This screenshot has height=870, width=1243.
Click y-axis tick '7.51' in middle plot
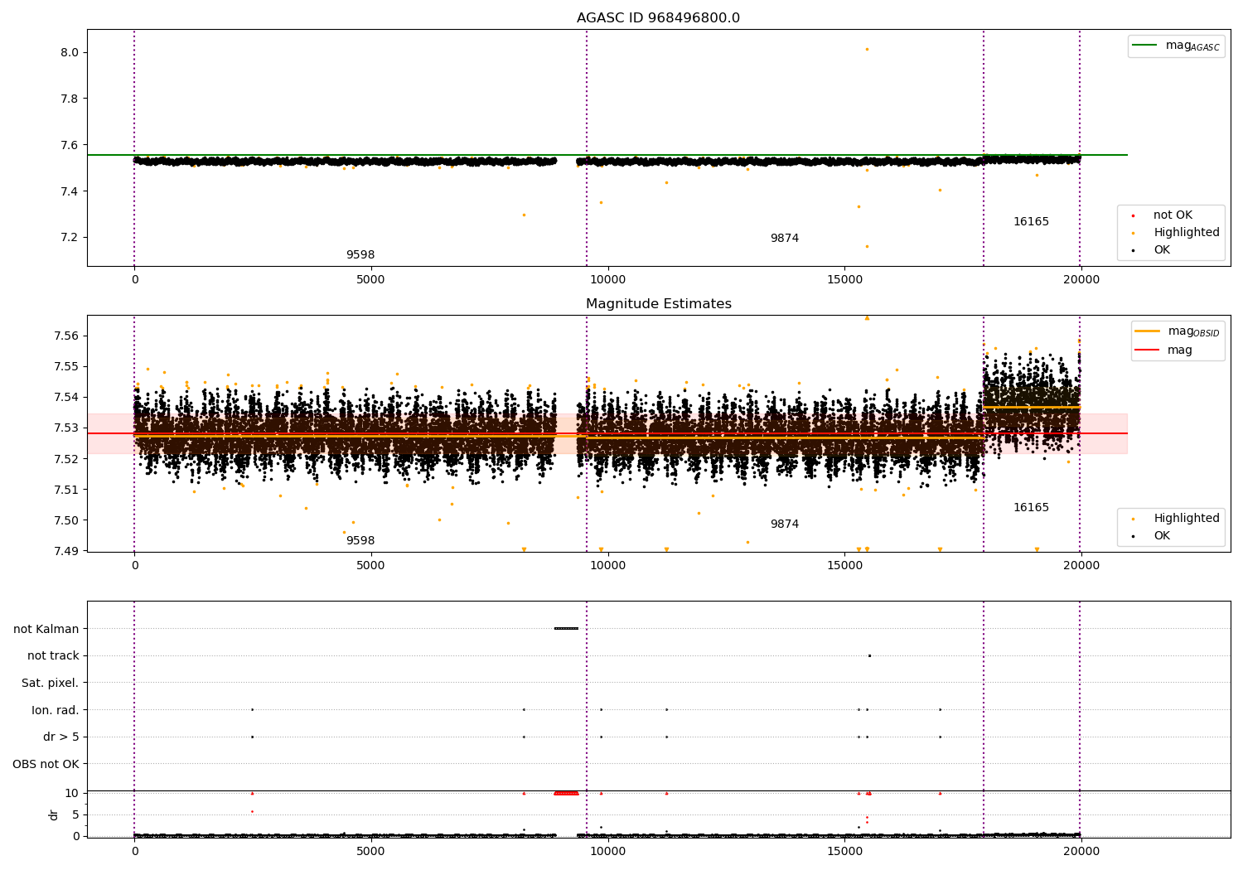(65, 491)
